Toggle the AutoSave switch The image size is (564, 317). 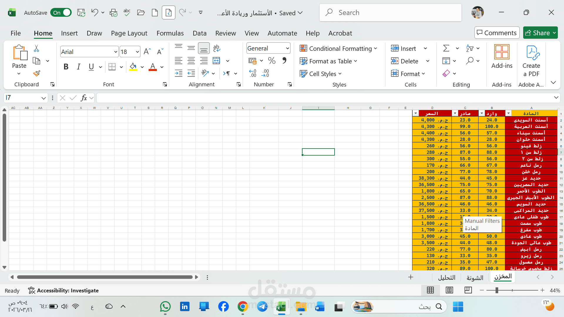pyautogui.click(x=61, y=13)
